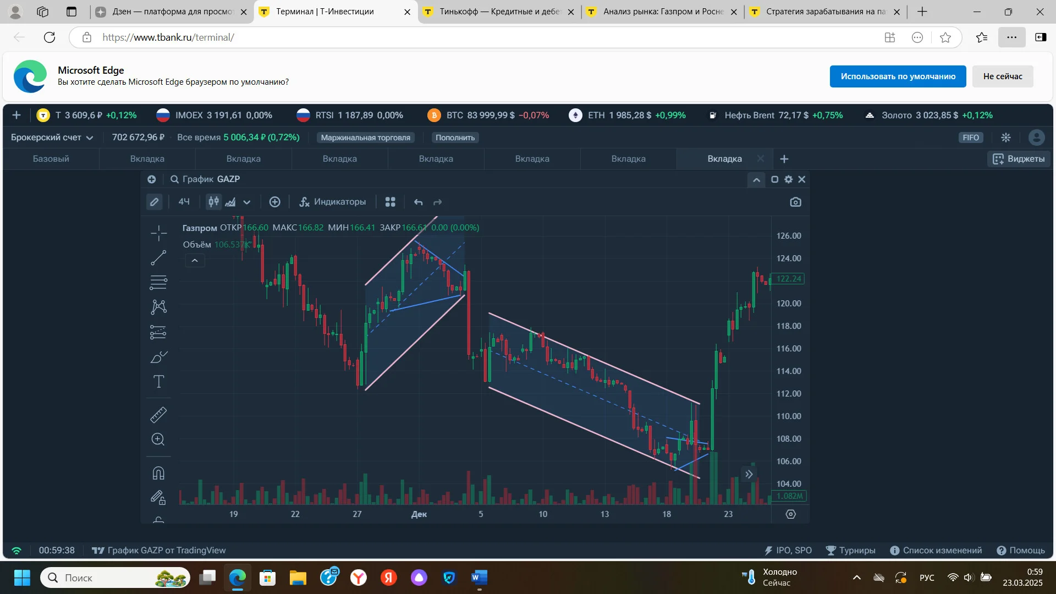
Task: Select the crosshair cursor tool
Action: [x=158, y=233]
